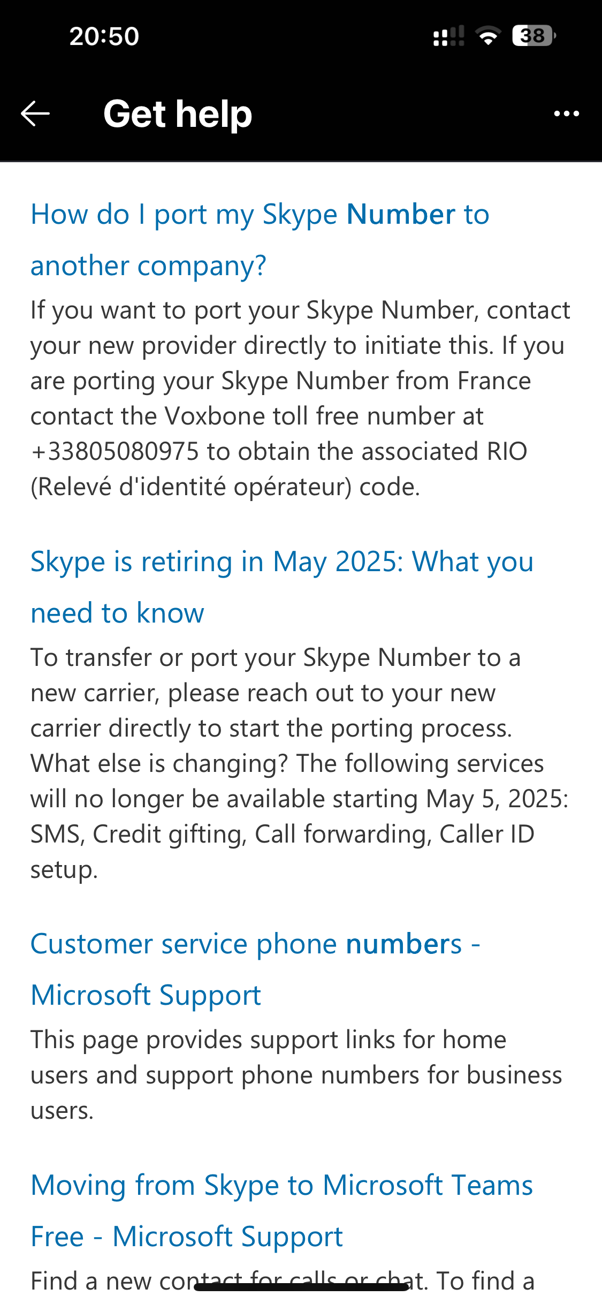Open 'Customer service phone numbers' link
This screenshot has width=602, height=1304.
(255, 944)
